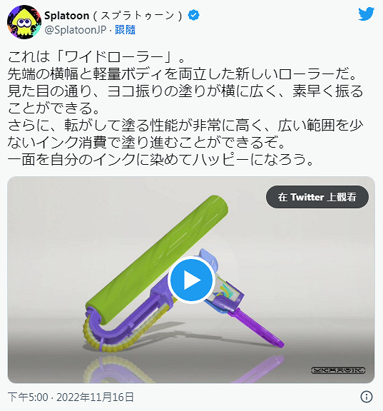Click the Splatoon display name
Image resolution: width=383 pixels, height=411 pixels.
point(67,16)
